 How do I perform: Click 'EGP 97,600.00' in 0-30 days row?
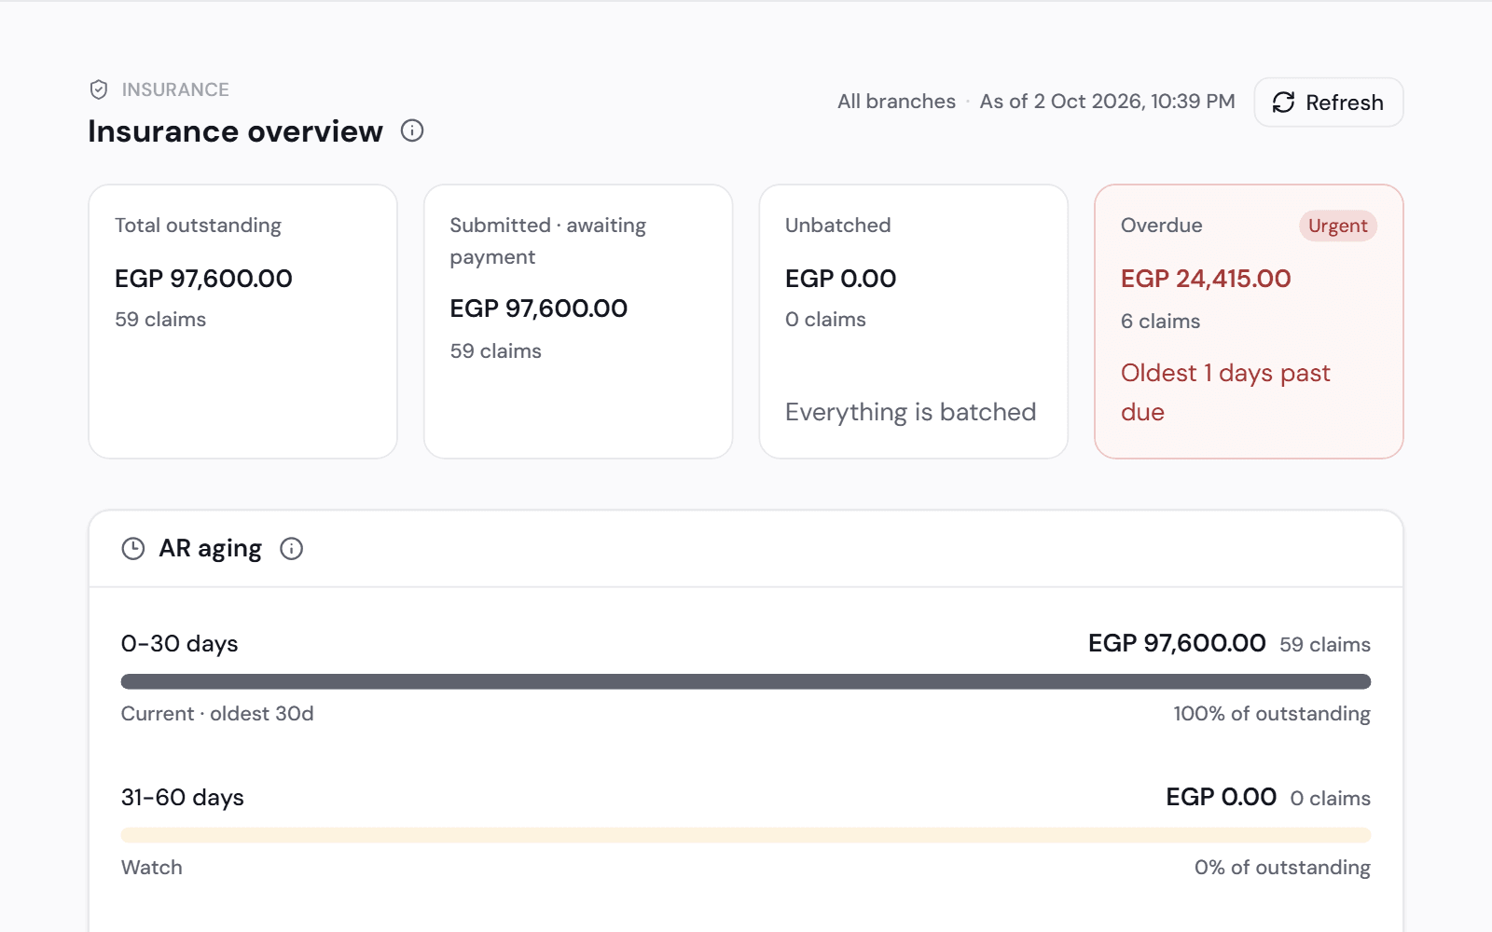tap(1177, 643)
